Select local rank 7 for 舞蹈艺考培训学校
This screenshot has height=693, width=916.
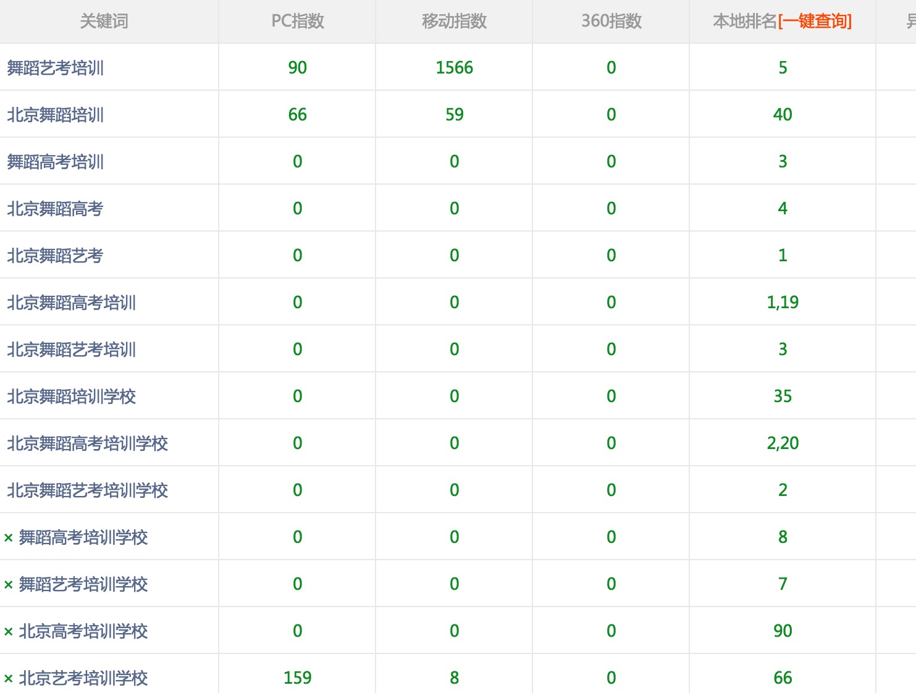click(x=783, y=584)
